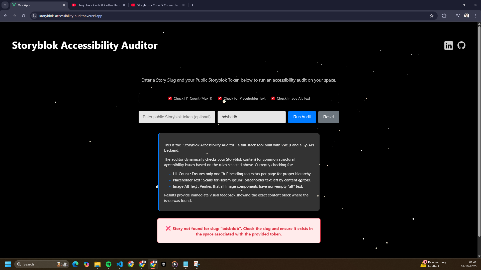The height and width of the screenshot is (270, 481).
Task: Launch Microsoft Edge from taskbar
Action: pos(75,264)
